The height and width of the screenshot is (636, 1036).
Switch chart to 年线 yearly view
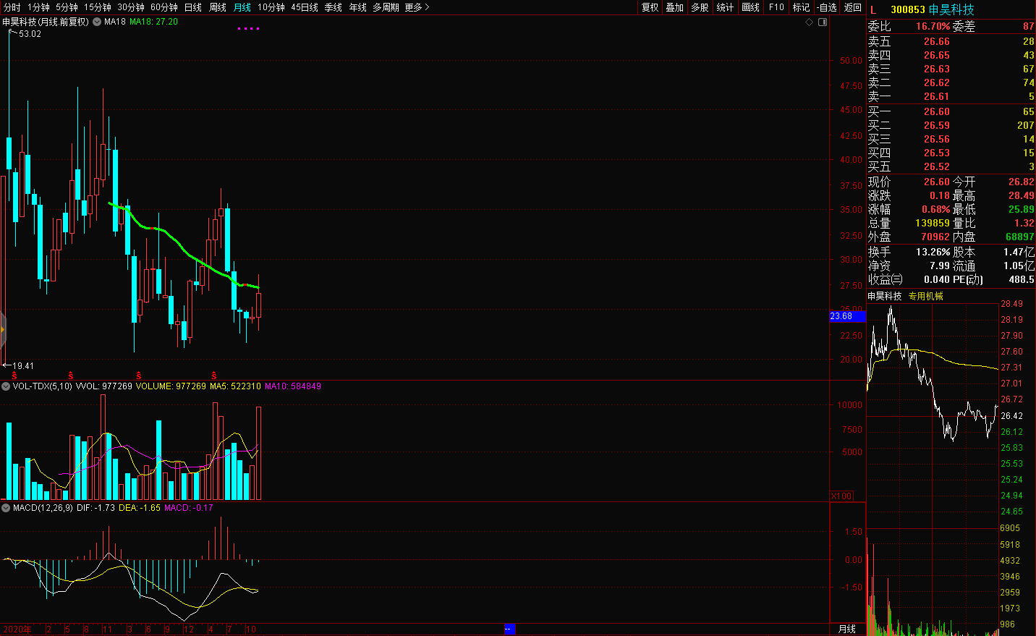(x=357, y=7)
